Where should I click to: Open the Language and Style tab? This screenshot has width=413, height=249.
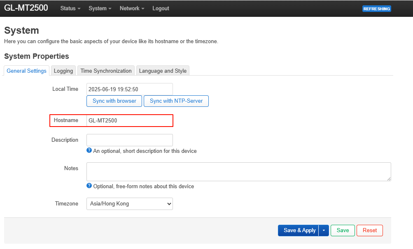point(163,71)
